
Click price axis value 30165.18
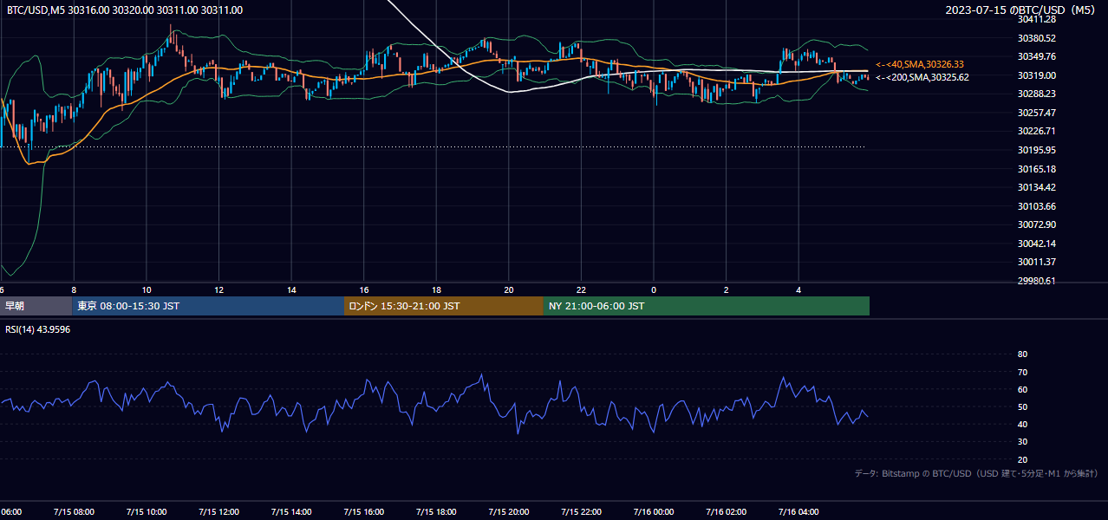coord(1036,169)
